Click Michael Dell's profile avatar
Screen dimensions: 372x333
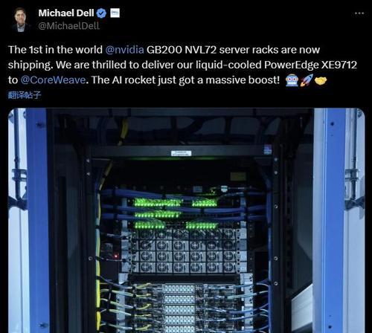(x=20, y=19)
